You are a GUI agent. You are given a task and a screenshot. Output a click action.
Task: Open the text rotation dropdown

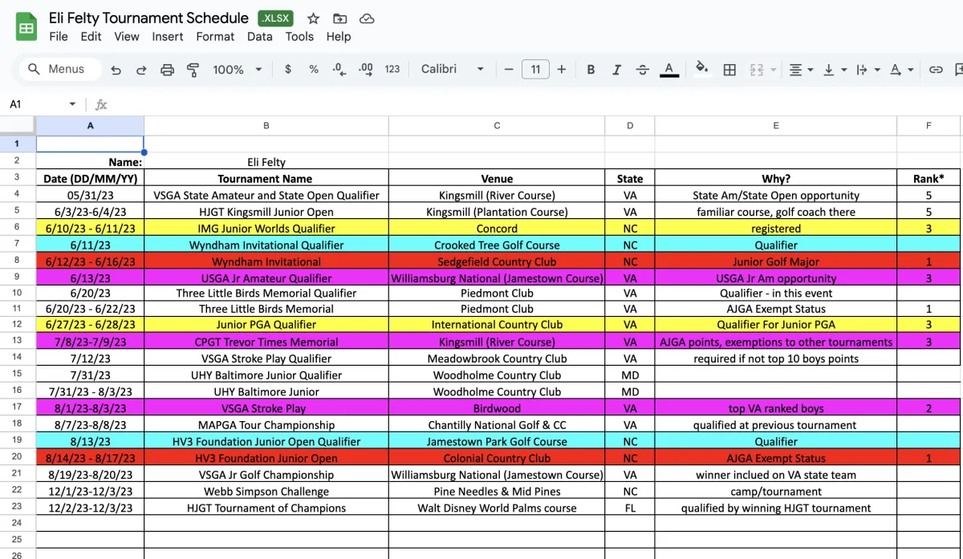(902, 70)
